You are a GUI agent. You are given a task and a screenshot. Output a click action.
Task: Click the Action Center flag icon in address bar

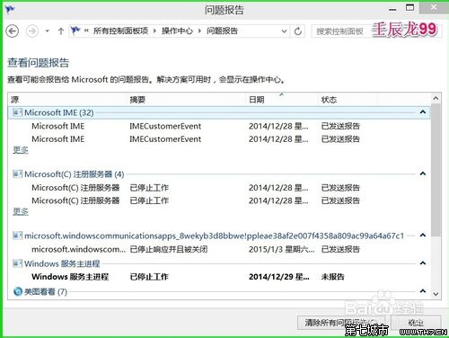[75, 31]
